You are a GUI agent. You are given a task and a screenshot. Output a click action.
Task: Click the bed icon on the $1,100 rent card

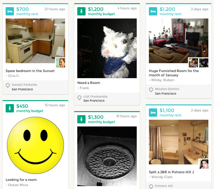coord(153,112)
